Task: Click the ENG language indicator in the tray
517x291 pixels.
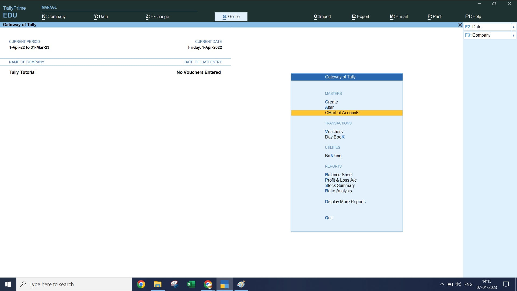Action: 469,284
